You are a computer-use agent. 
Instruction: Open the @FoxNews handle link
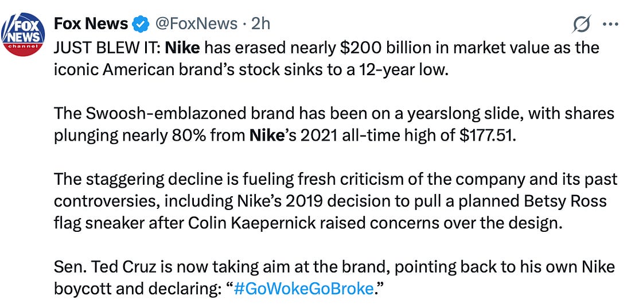pyautogui.click(x=196, y=24)
